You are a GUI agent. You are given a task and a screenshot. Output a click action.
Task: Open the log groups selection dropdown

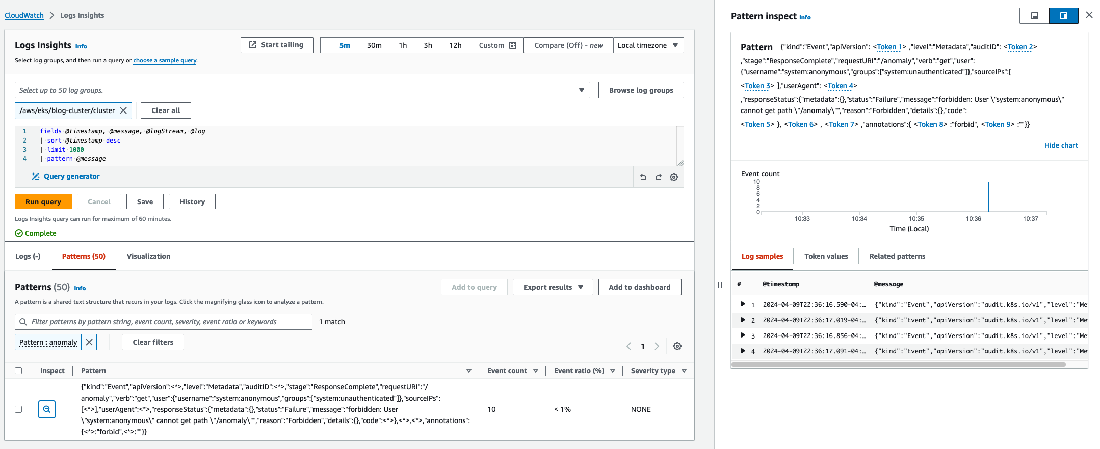point(302,90)
